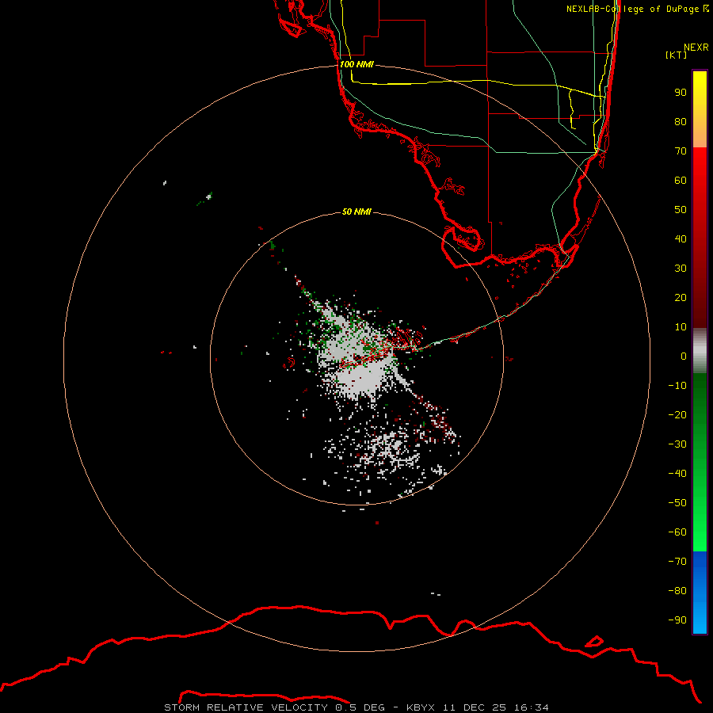Click the 50 value on the velocity scale

681,210
